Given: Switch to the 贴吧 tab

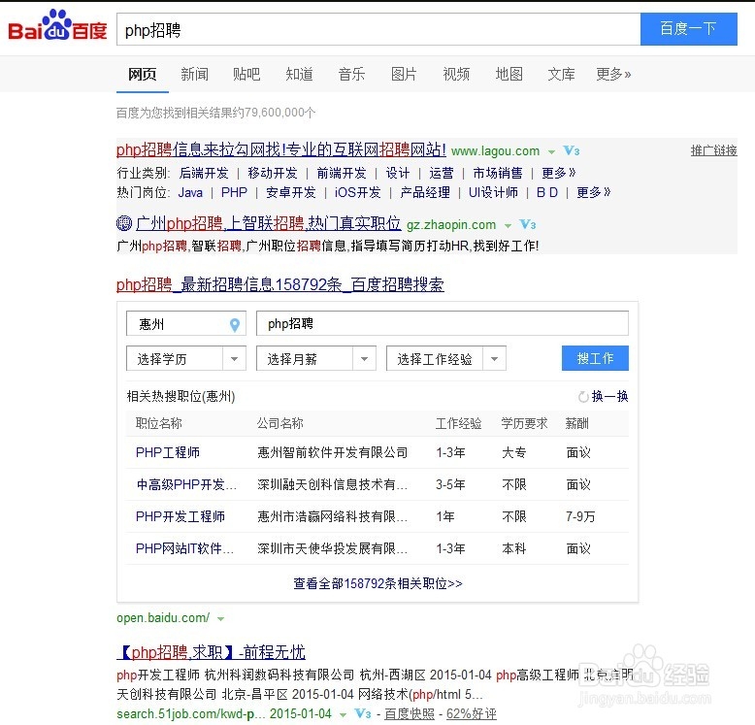Looking at the screenshot, I should pos(246,74).
